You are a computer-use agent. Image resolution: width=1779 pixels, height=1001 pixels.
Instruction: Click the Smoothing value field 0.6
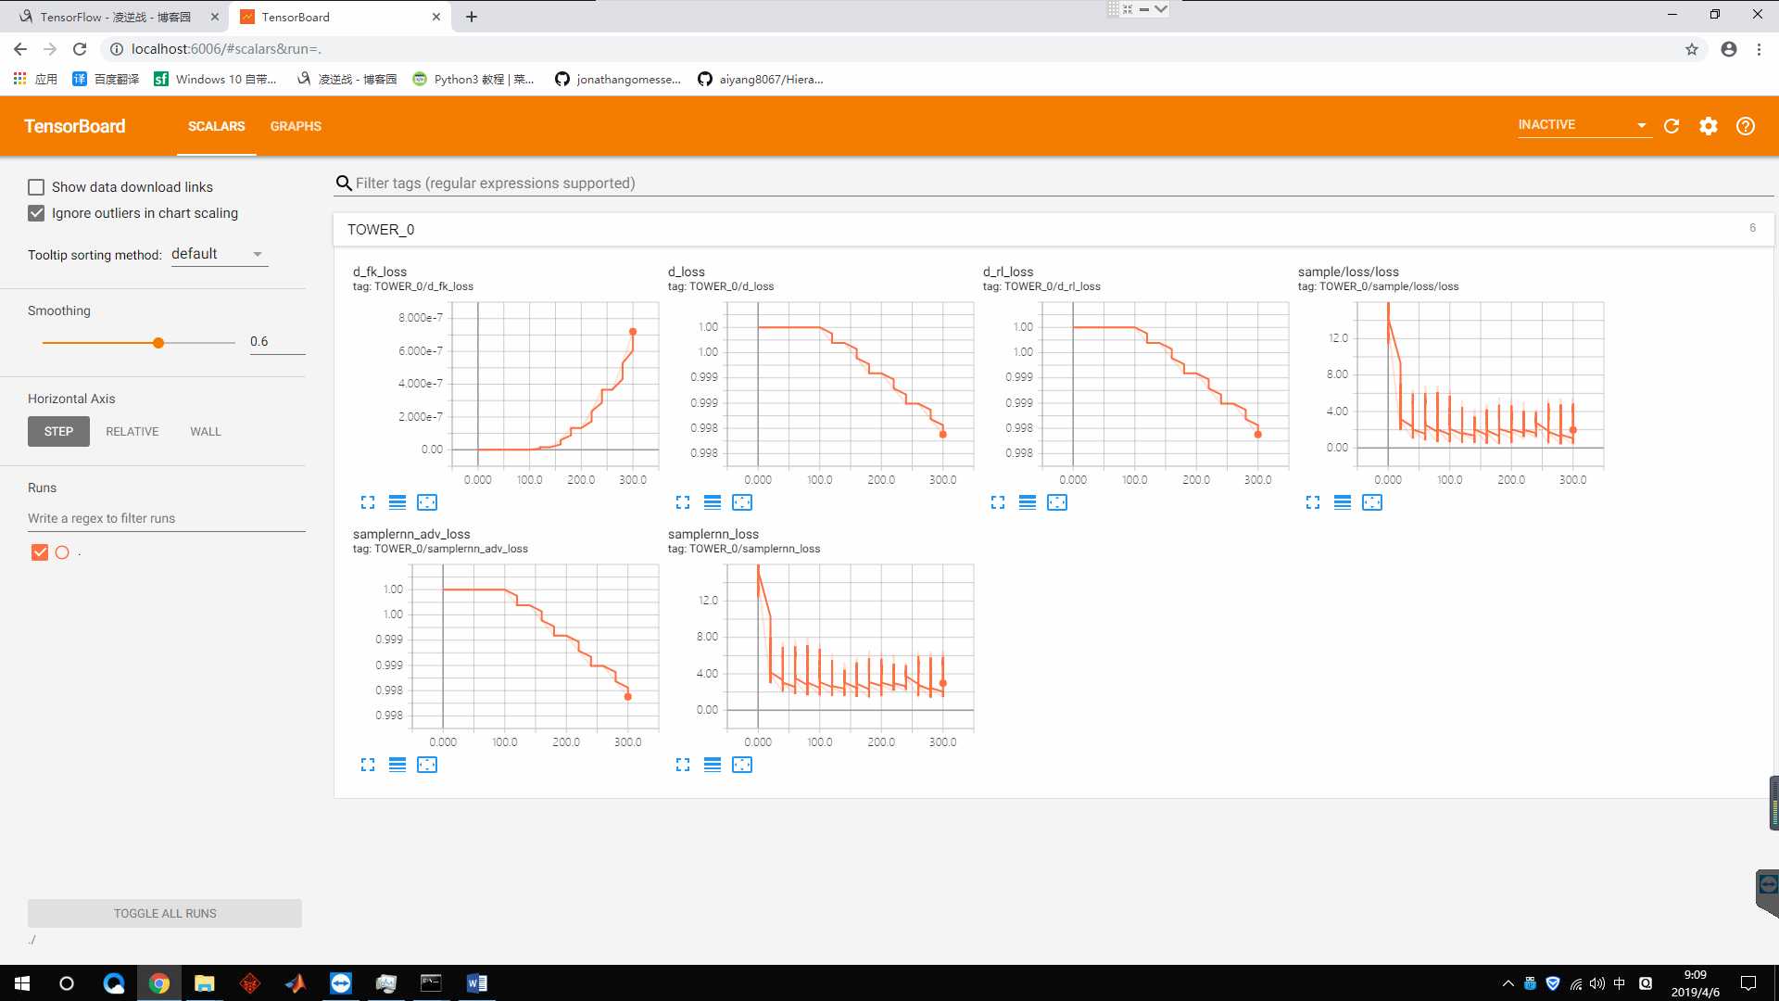pos(277,342)
